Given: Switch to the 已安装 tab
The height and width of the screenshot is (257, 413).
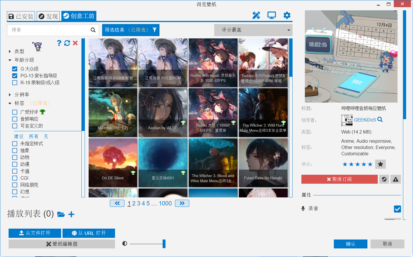Looking at the screenshot, I should [x=21, y=16].
